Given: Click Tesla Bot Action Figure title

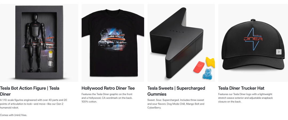Looking at the screenshot, I should click(30, 91).
